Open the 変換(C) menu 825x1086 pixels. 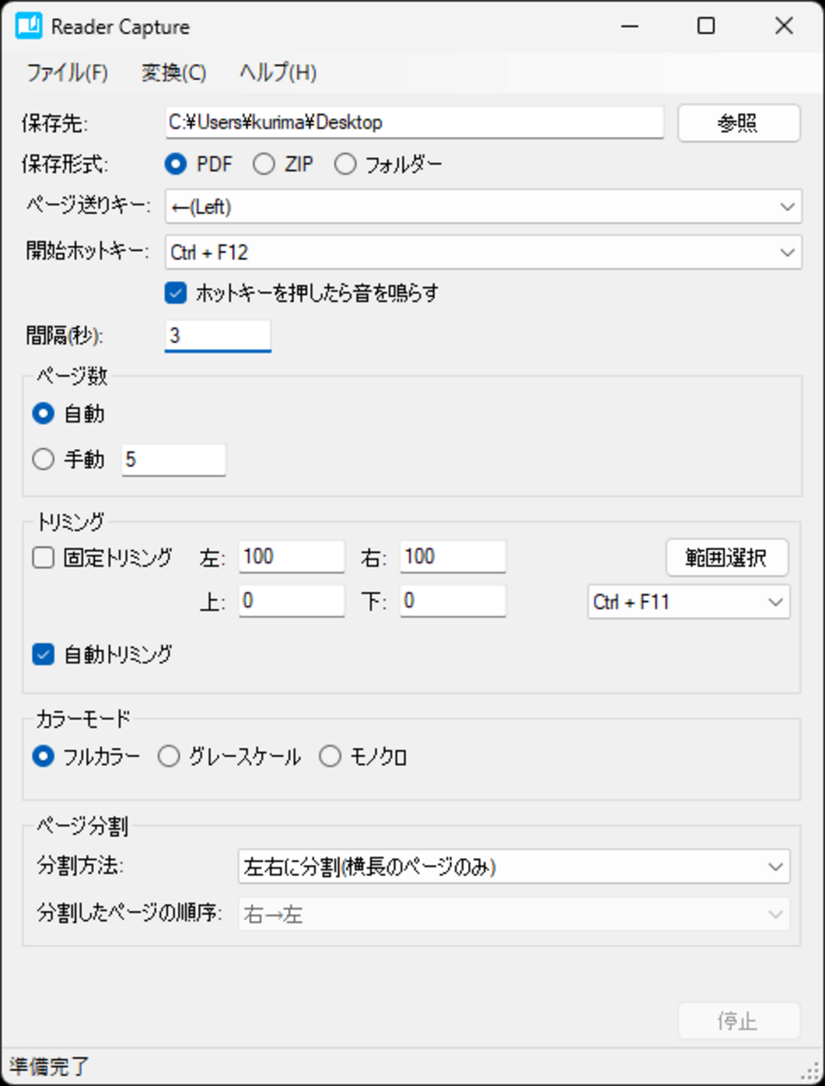(173, 72)
